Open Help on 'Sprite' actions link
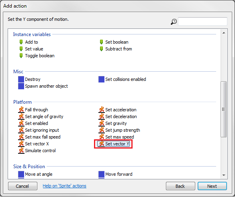 point(64,186)
